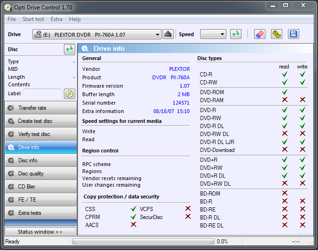
Task: Open the Start test menu
Action: (33, 19)
